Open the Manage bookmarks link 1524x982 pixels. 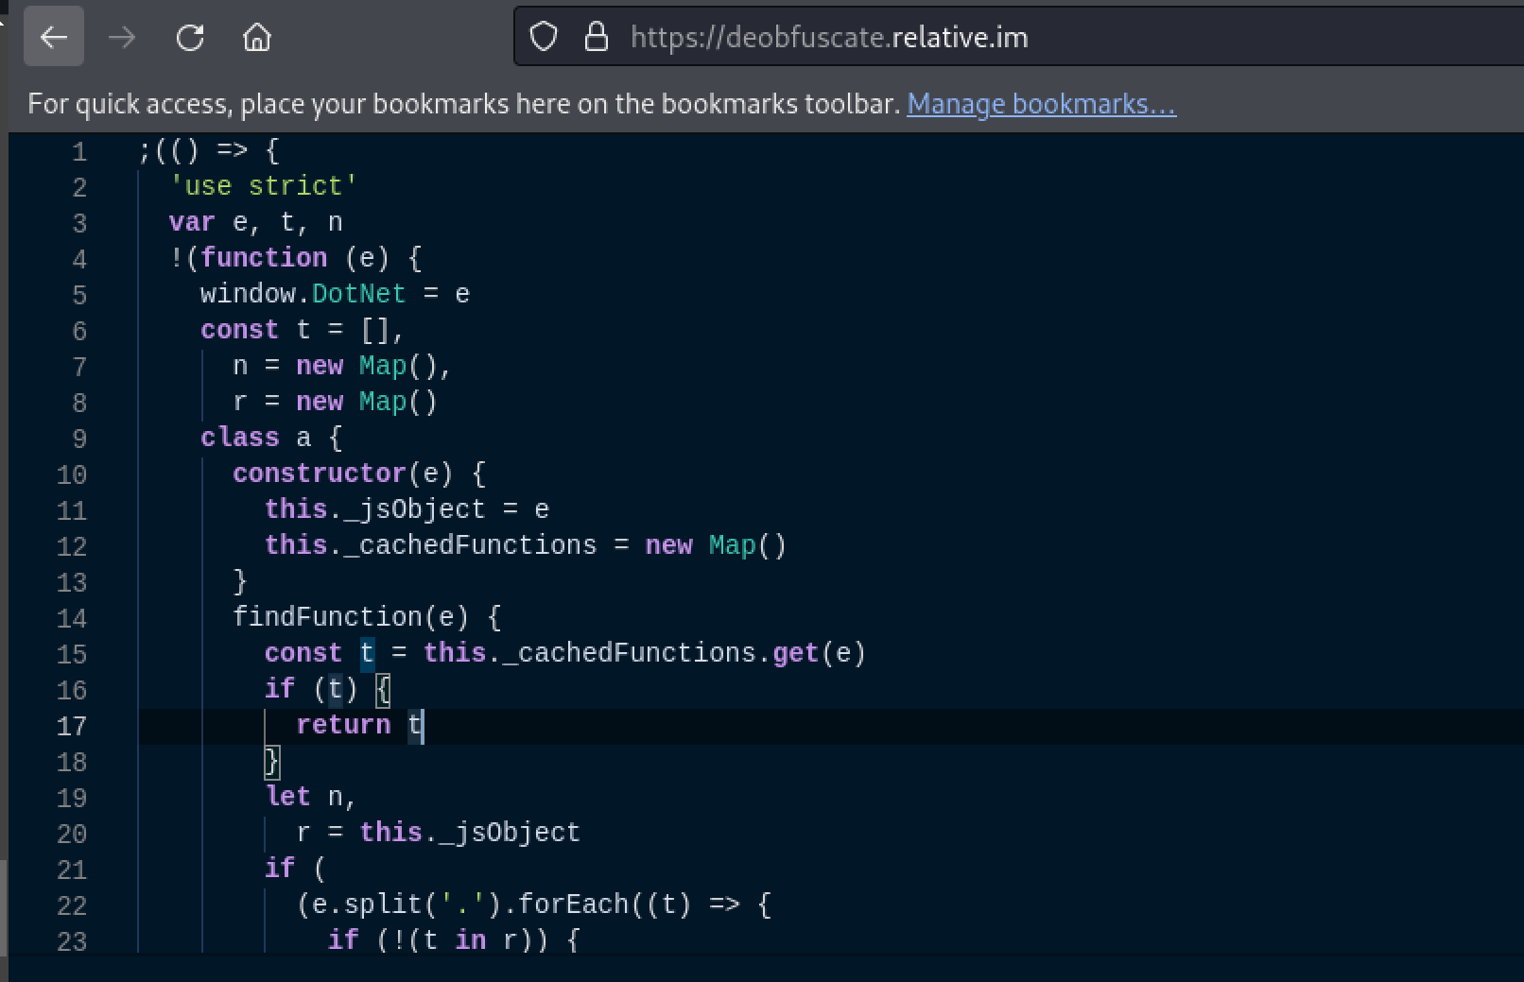coord(1041,104)
